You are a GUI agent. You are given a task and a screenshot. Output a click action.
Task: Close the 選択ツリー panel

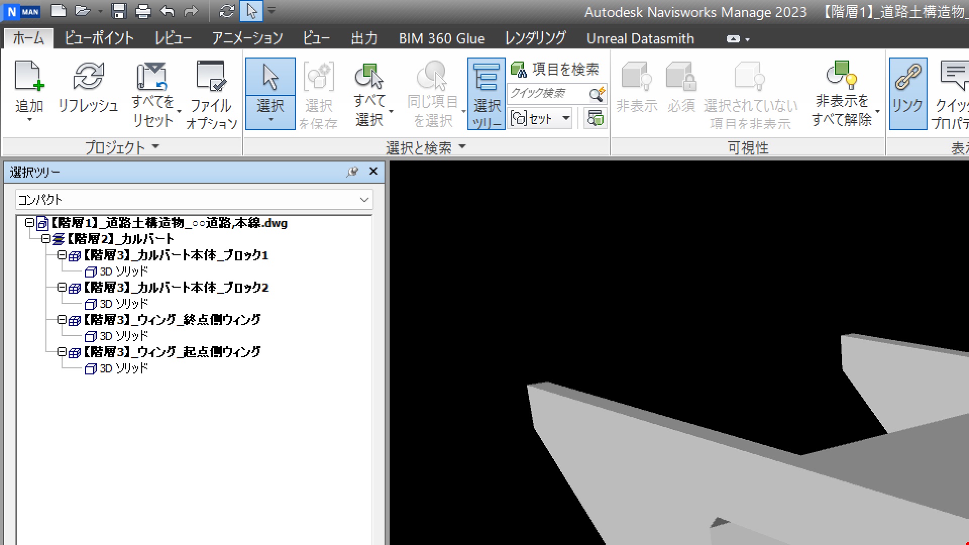[373, 172]
